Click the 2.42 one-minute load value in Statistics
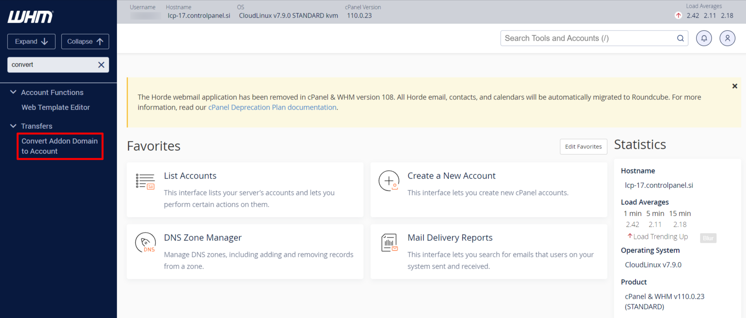746x318 pixels. (632, 224)
